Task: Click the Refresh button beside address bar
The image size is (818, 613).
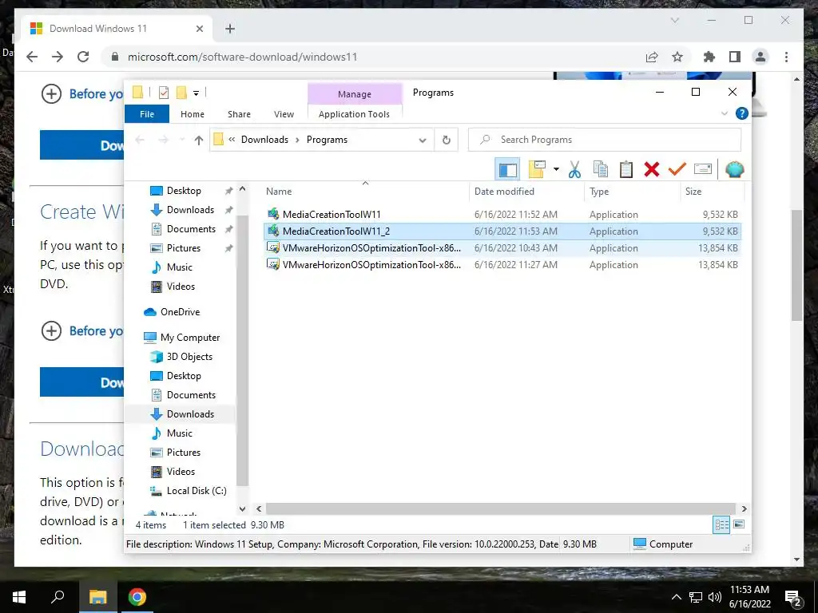Action: coord(446,140)
